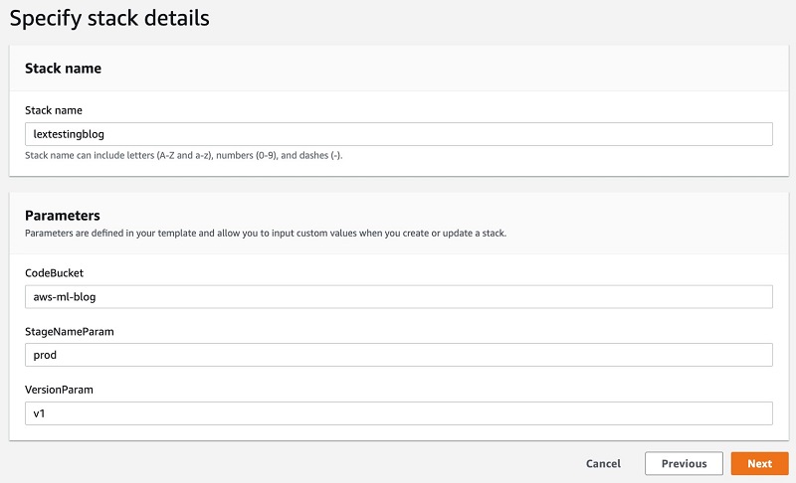Click the Next button

coord(759,463)
